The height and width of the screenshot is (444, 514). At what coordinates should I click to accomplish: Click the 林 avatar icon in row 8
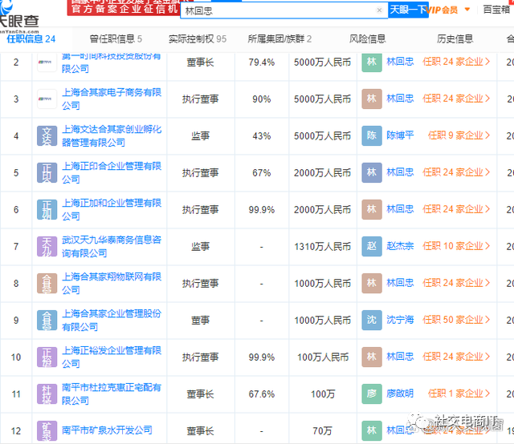372,283
